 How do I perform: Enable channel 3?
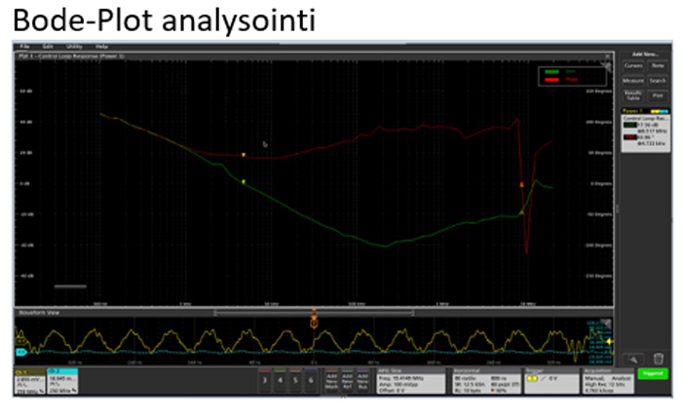265,380
